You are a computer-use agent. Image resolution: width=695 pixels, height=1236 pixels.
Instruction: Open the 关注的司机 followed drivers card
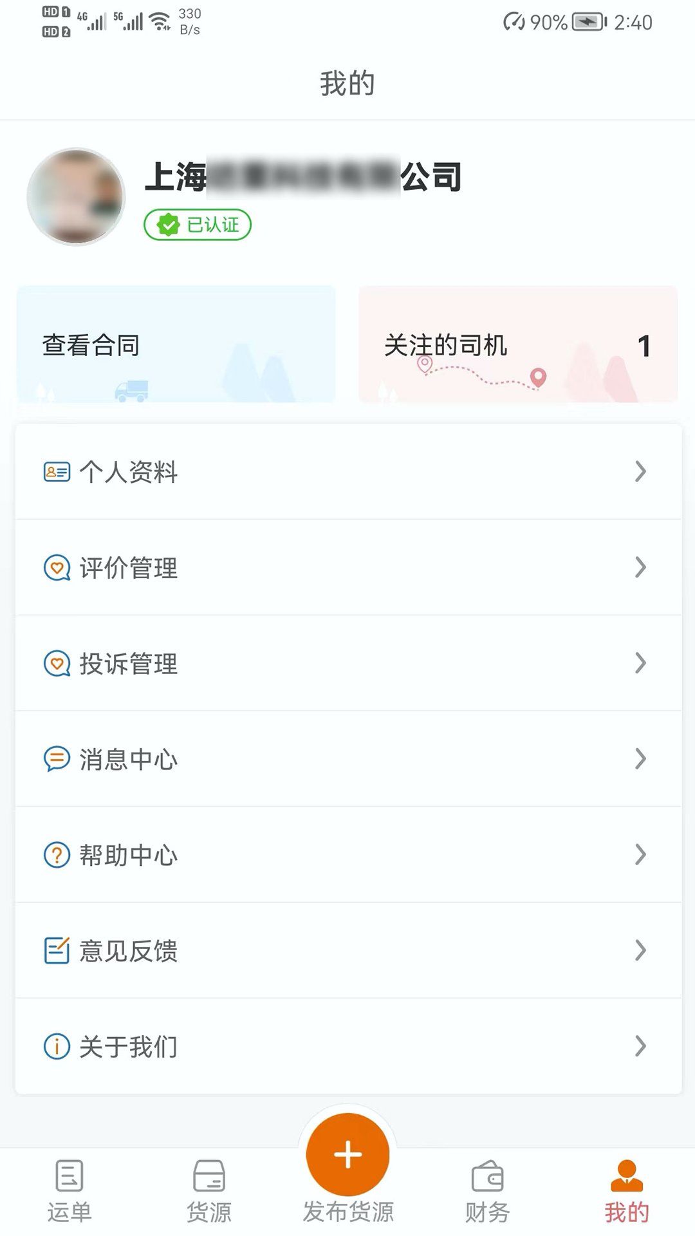tap(518, 345)
